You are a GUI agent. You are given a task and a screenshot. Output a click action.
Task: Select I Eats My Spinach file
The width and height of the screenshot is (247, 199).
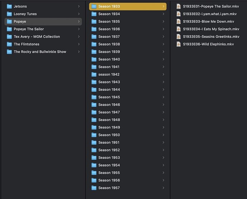(x=211, y=29)
